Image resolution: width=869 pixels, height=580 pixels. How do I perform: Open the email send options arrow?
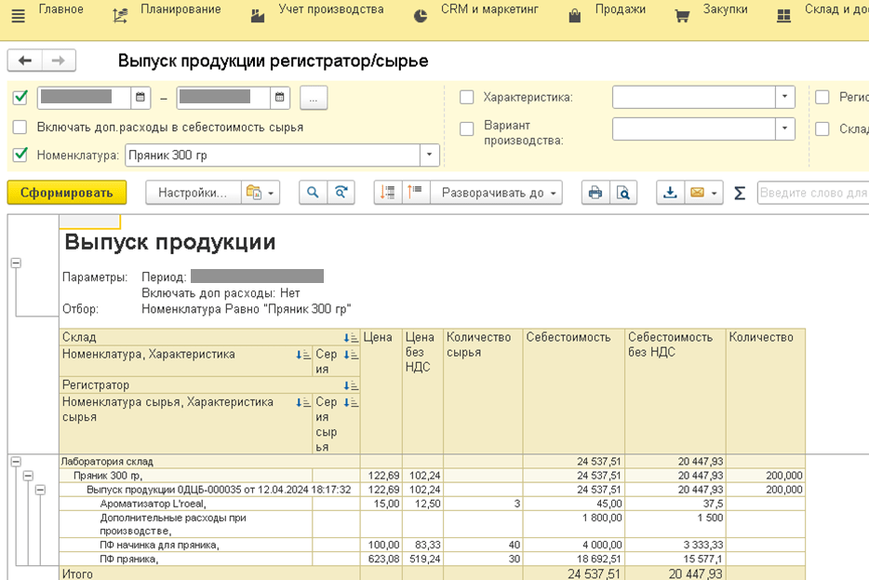coord(714,193)
